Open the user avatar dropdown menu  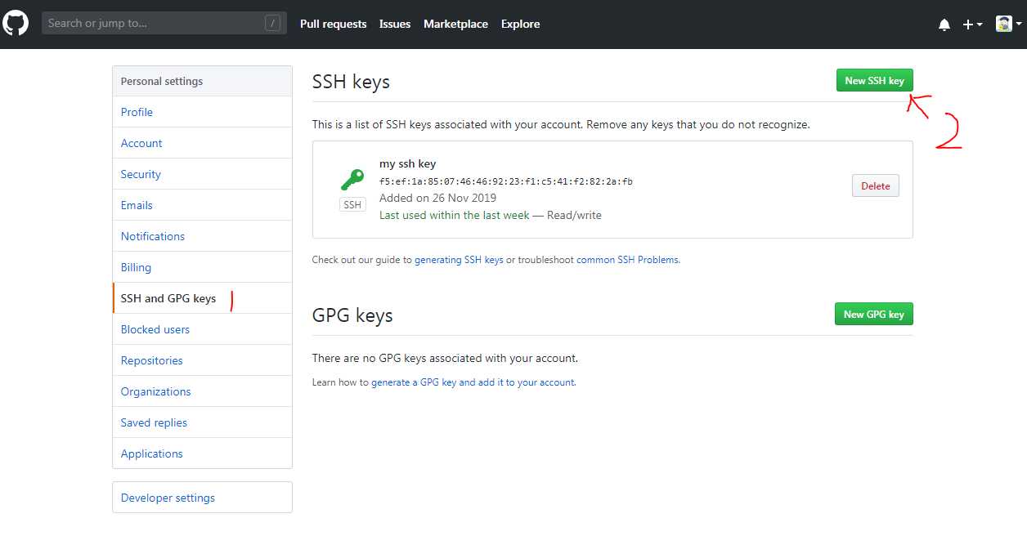pyautogui.click(x=1008, y=24)
